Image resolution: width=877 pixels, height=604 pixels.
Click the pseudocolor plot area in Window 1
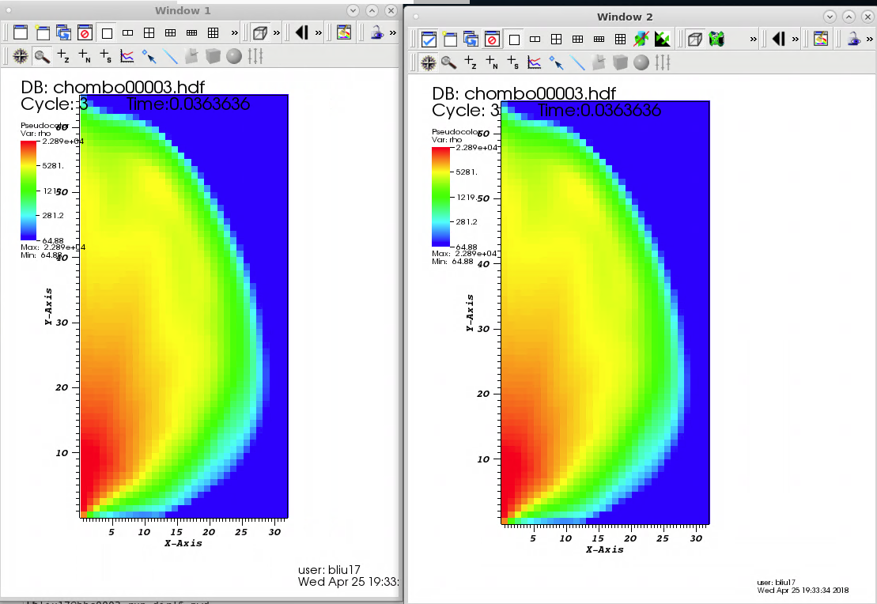(184, 307)
